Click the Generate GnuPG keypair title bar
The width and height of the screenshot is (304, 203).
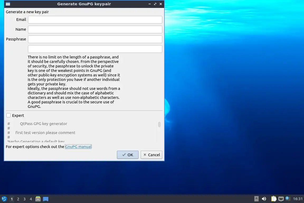(x=84, y=4)
